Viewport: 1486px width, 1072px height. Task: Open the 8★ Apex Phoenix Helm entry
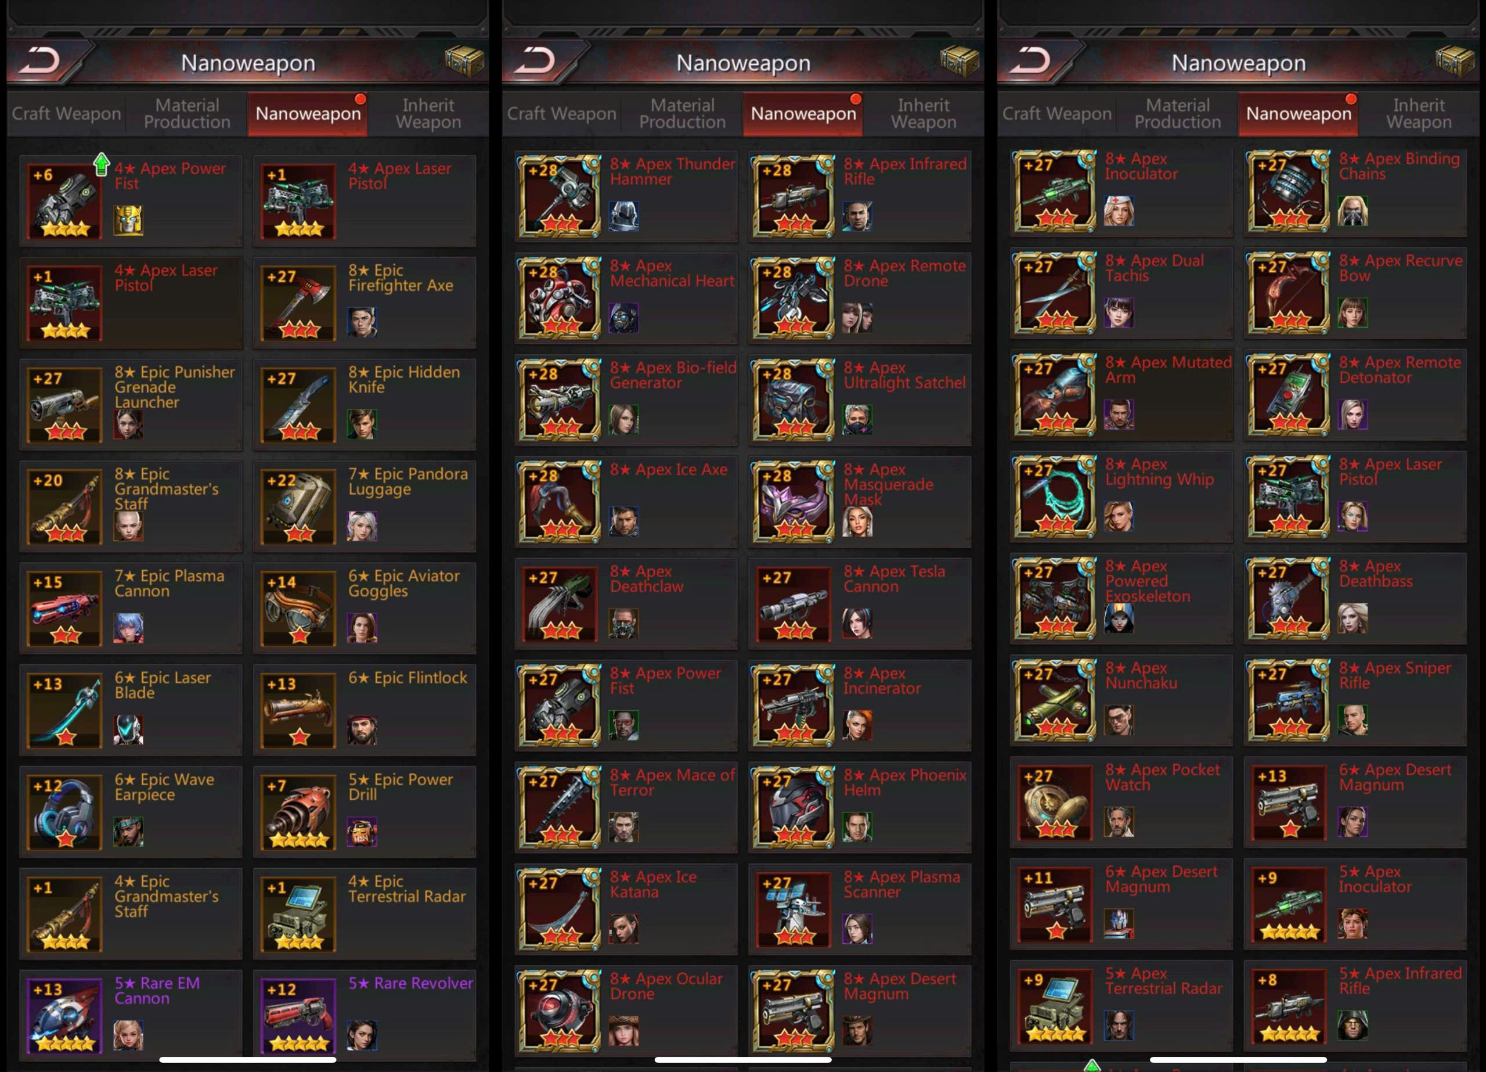click(x=860, y=807)
